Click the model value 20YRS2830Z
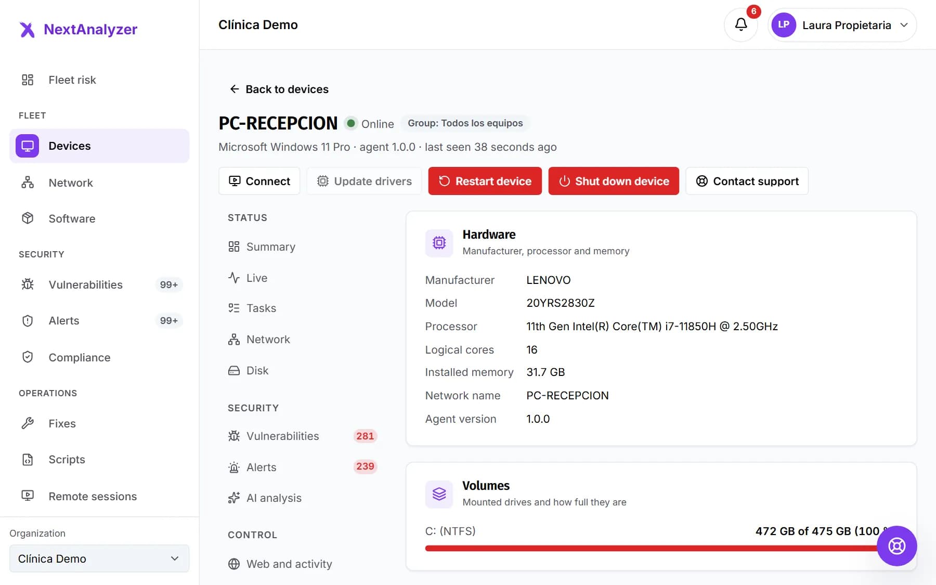 561,303
